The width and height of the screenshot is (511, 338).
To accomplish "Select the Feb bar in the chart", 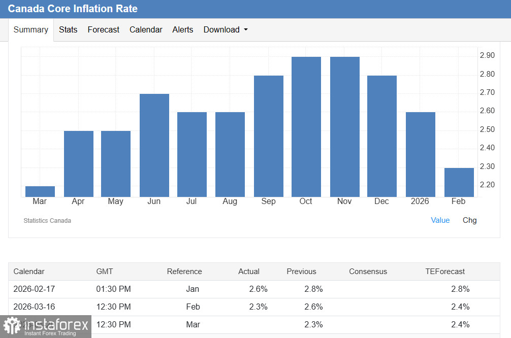I will [459, 182].
